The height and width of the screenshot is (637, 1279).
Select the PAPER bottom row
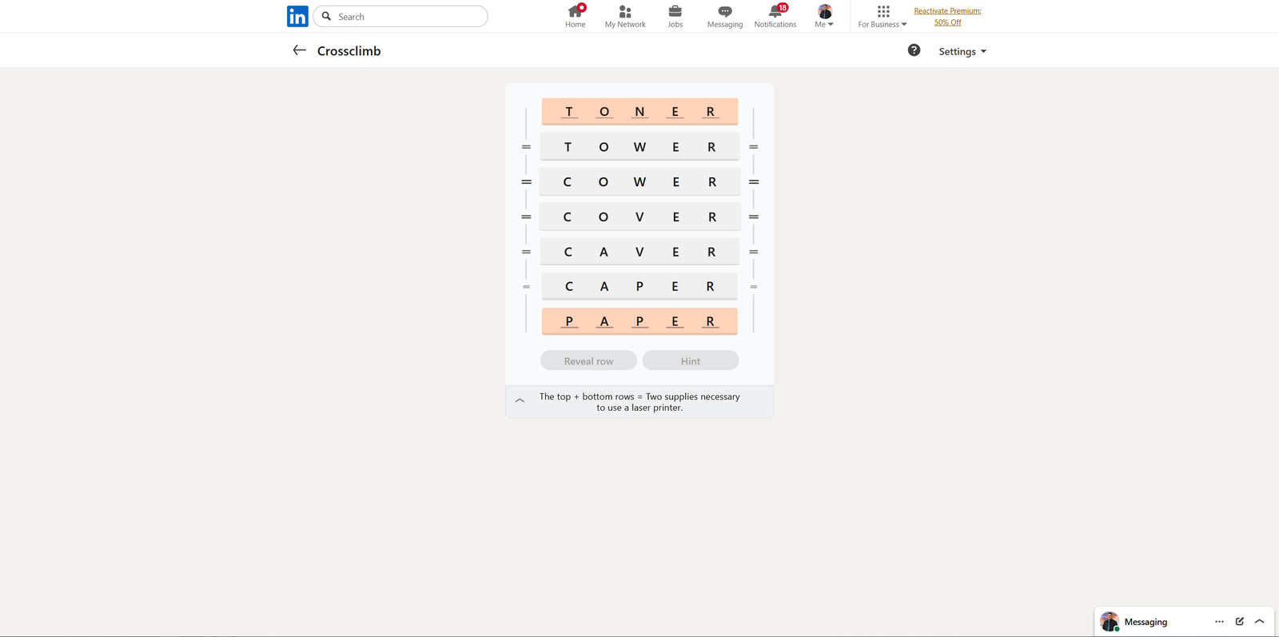pyautogui.click(x=639, y=321)
